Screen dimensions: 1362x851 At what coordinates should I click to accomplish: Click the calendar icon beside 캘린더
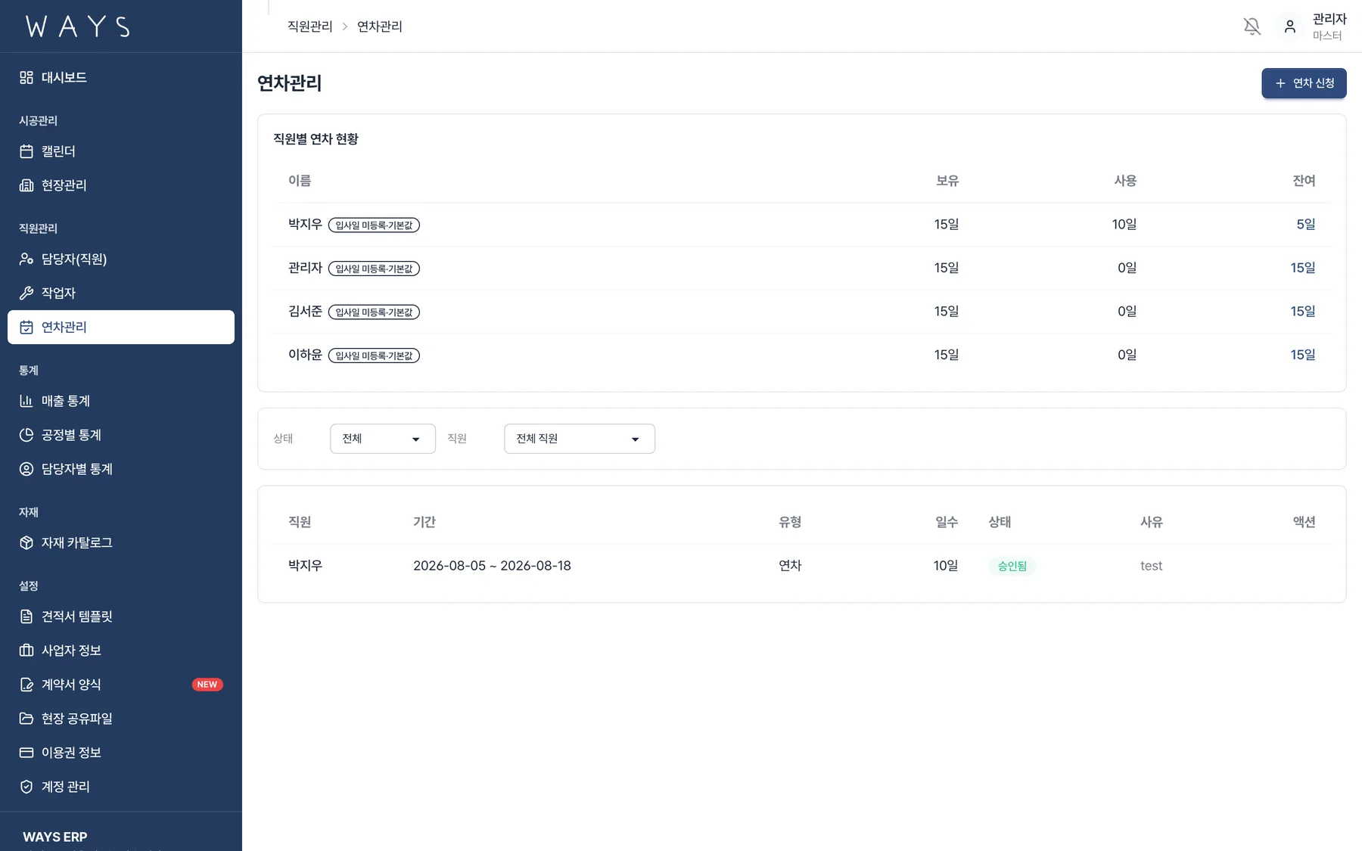click(x=26, y=151)
